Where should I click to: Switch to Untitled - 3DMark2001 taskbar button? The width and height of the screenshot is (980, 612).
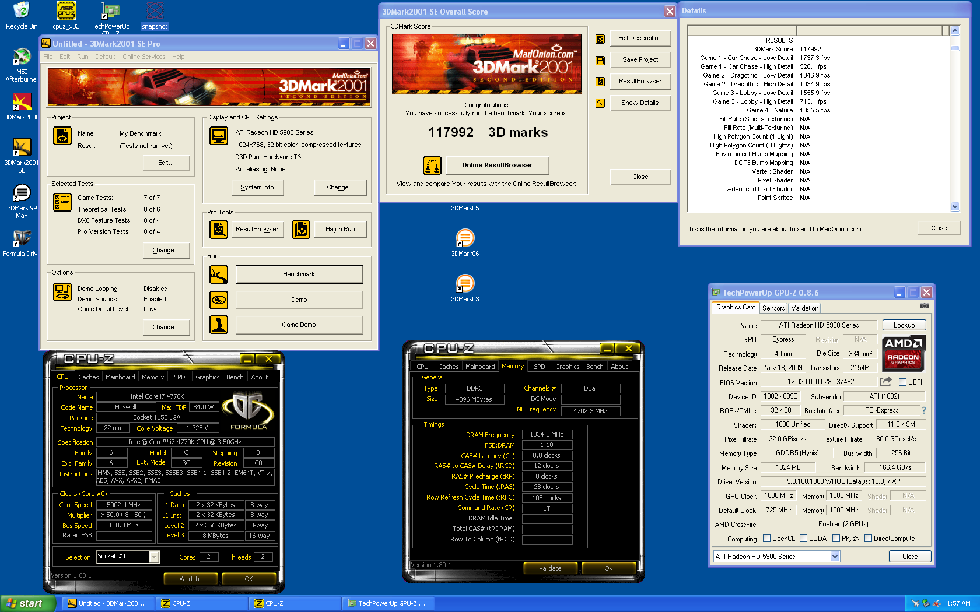click(108, 603)
